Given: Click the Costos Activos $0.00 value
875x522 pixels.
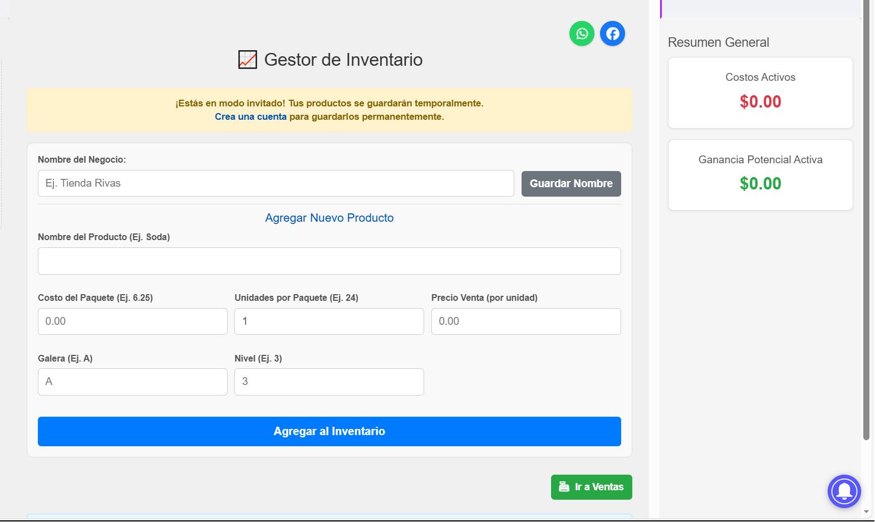Looking at the screenshot, I should (x=760, y=101).
